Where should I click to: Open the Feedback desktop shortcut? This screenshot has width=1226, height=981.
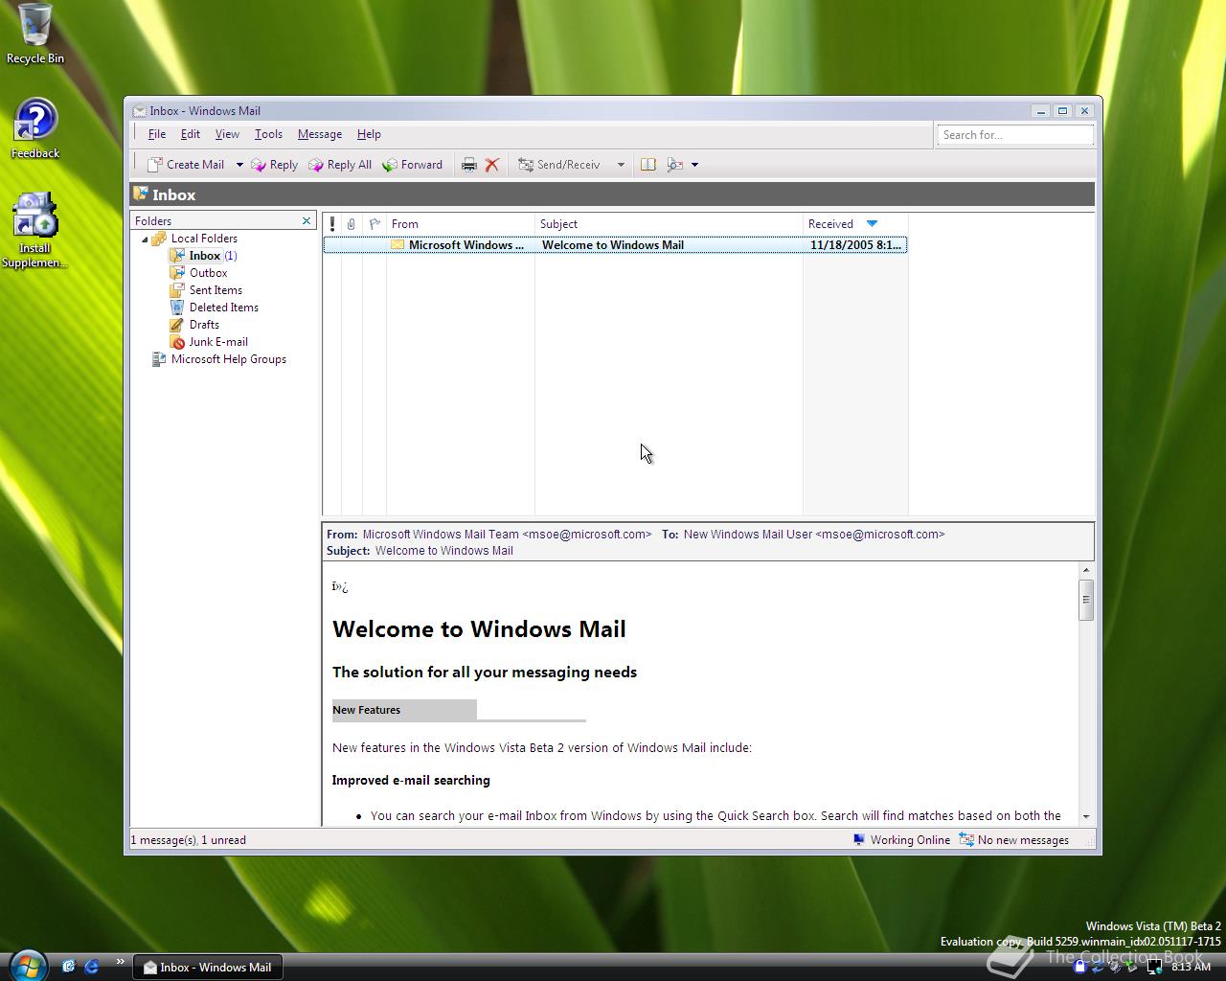pyautogui.click(x=35, y=128)
